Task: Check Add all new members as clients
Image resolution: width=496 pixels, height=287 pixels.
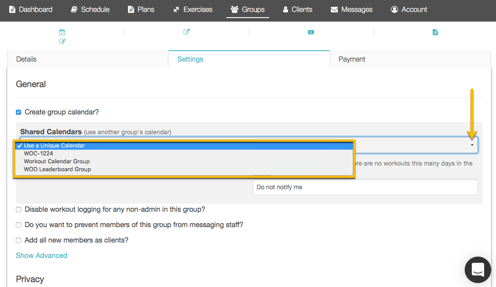Action: coord(19,240)
